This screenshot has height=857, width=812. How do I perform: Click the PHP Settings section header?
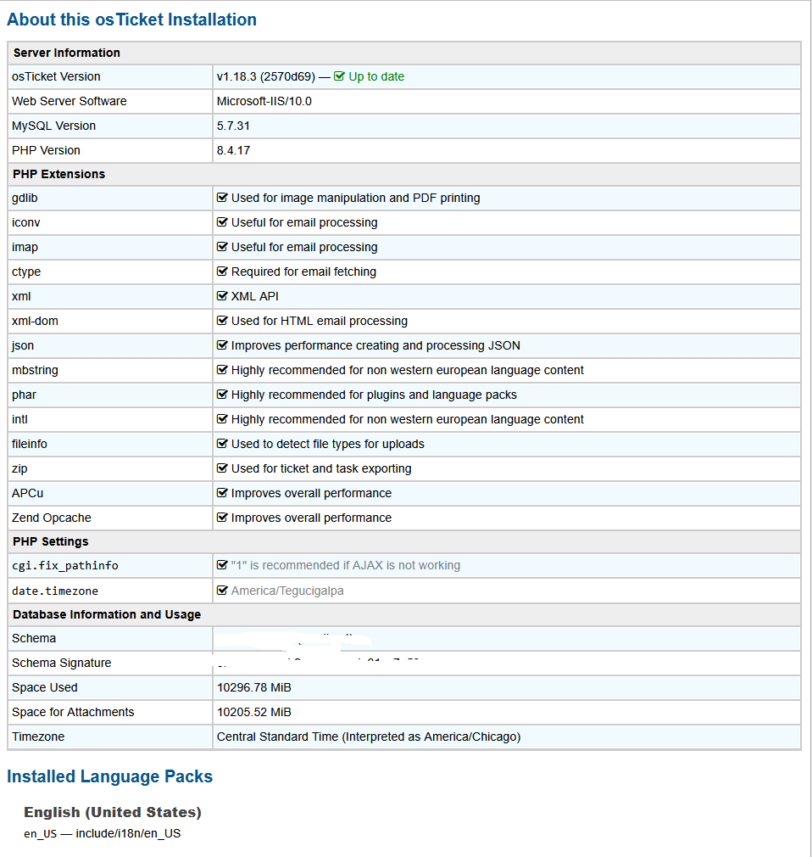point(51,541)
